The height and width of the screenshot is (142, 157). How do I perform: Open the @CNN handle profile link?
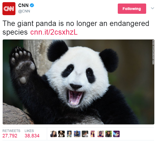point(24,11)
